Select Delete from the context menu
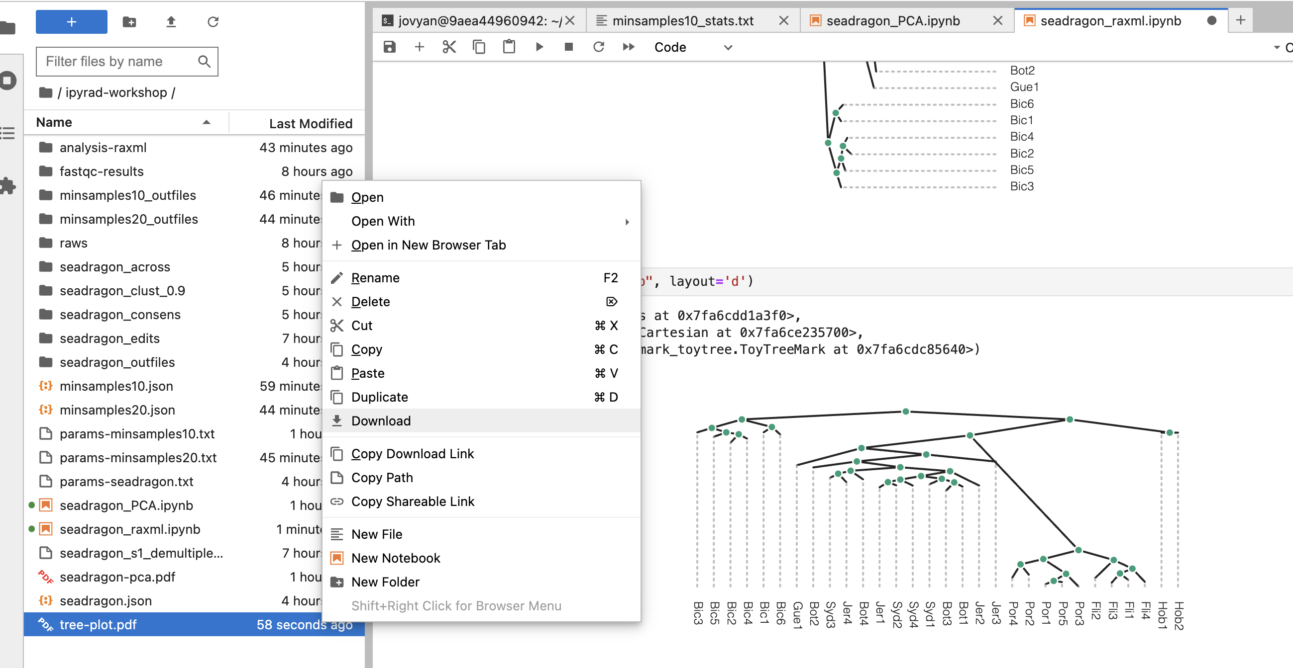 [481, 302]
